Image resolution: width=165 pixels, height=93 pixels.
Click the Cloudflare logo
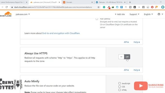(6, 14)
